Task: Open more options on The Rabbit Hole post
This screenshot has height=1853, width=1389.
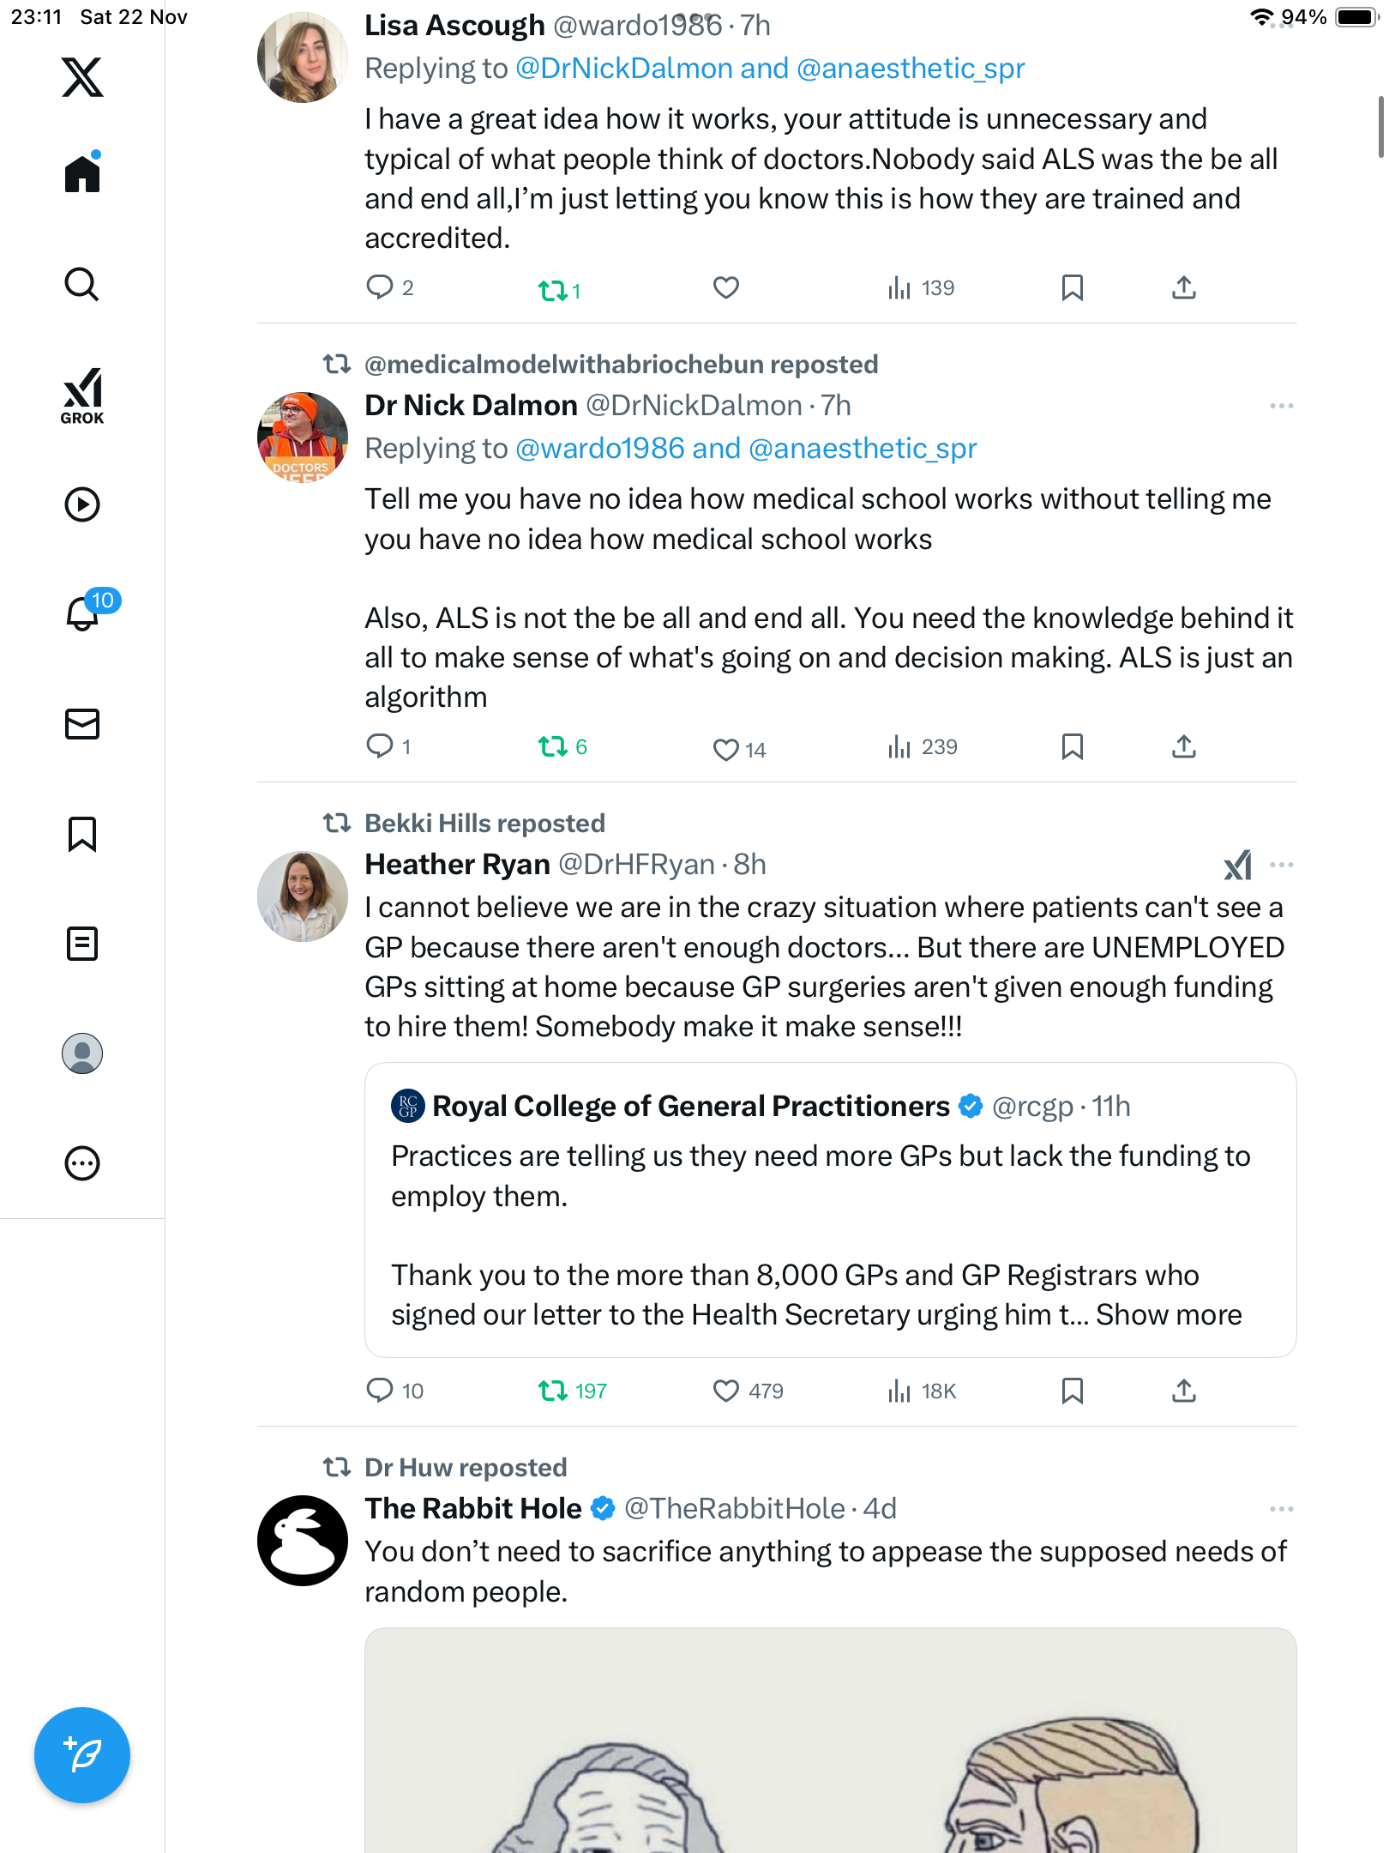Action: click(x=1281, y=1509)
